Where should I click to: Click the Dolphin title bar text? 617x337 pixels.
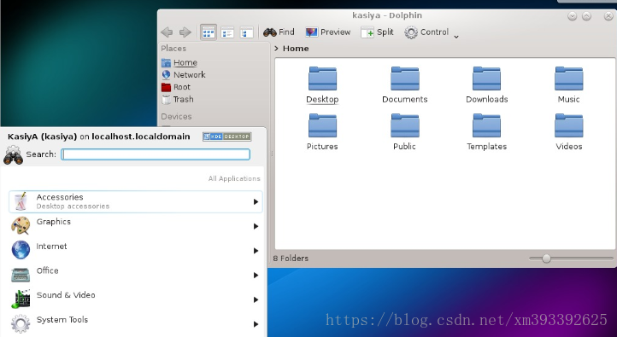tap(387, 15)
